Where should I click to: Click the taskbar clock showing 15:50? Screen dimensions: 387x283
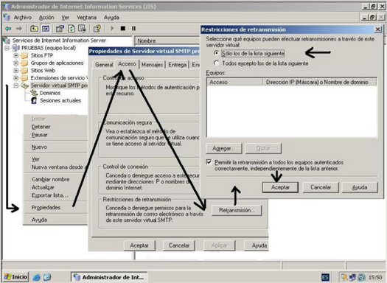tap(375, 278)
